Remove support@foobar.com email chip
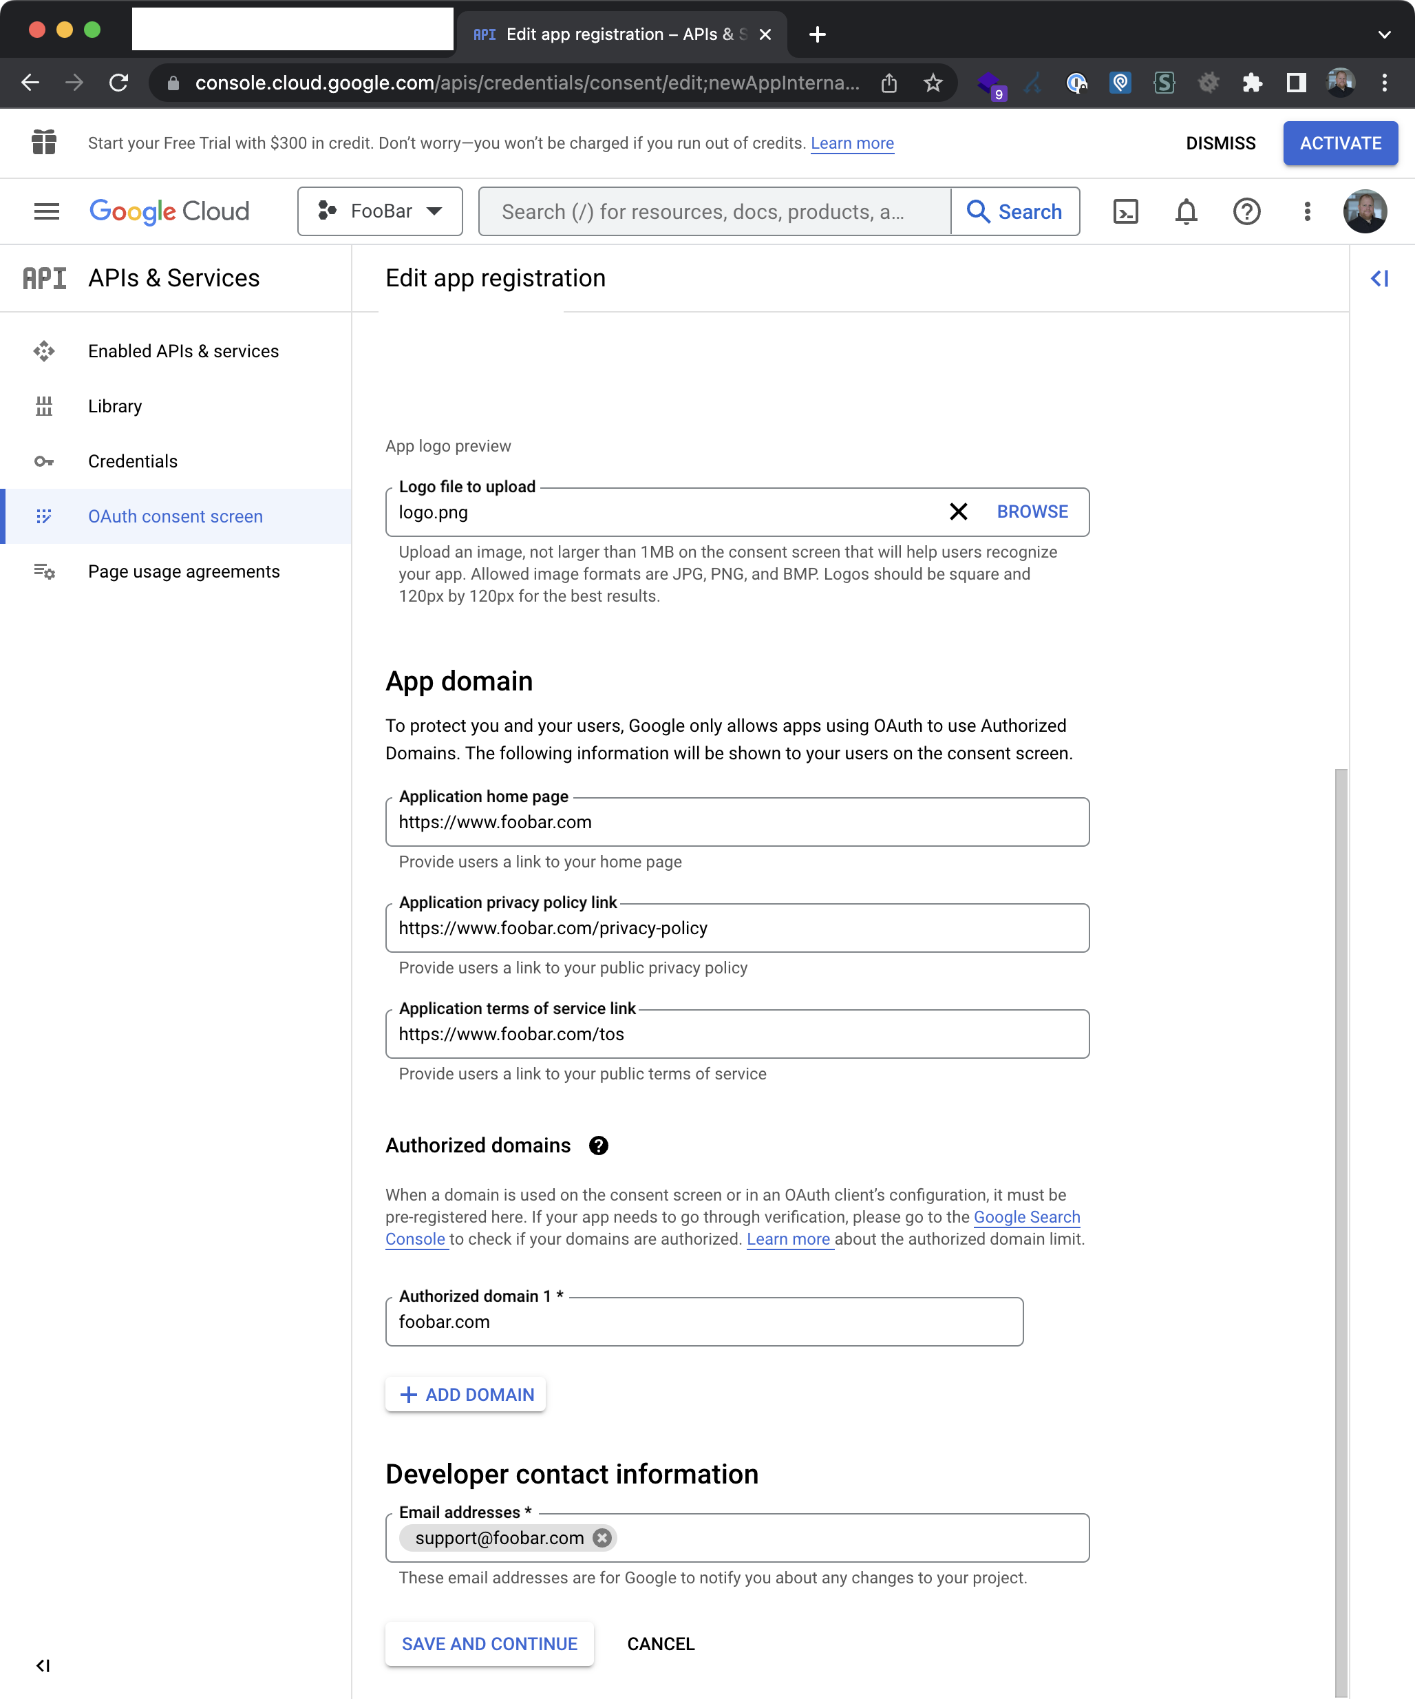Viewport: 1415px width, 1699px height. pyautogui.click(x=602, y=1538)
